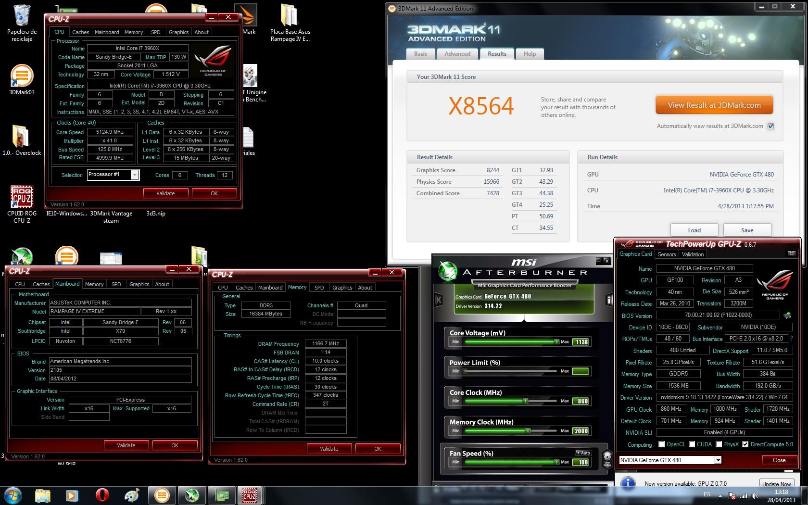
Task: Click View Result at 3DMark.com button
Action: (x=714, y=105)
